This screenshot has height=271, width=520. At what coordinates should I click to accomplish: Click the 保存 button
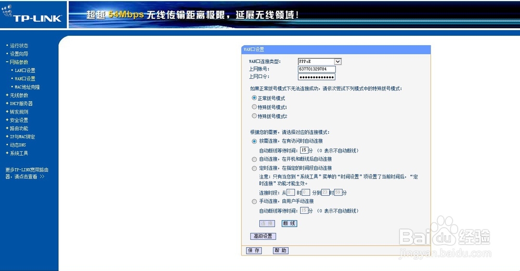(x=254, y=251)
